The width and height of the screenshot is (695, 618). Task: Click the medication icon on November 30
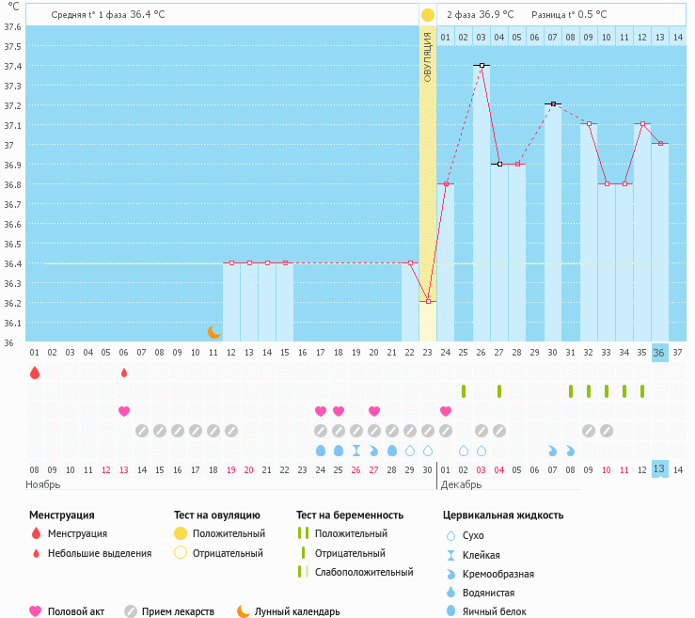[x=428, y=431]
